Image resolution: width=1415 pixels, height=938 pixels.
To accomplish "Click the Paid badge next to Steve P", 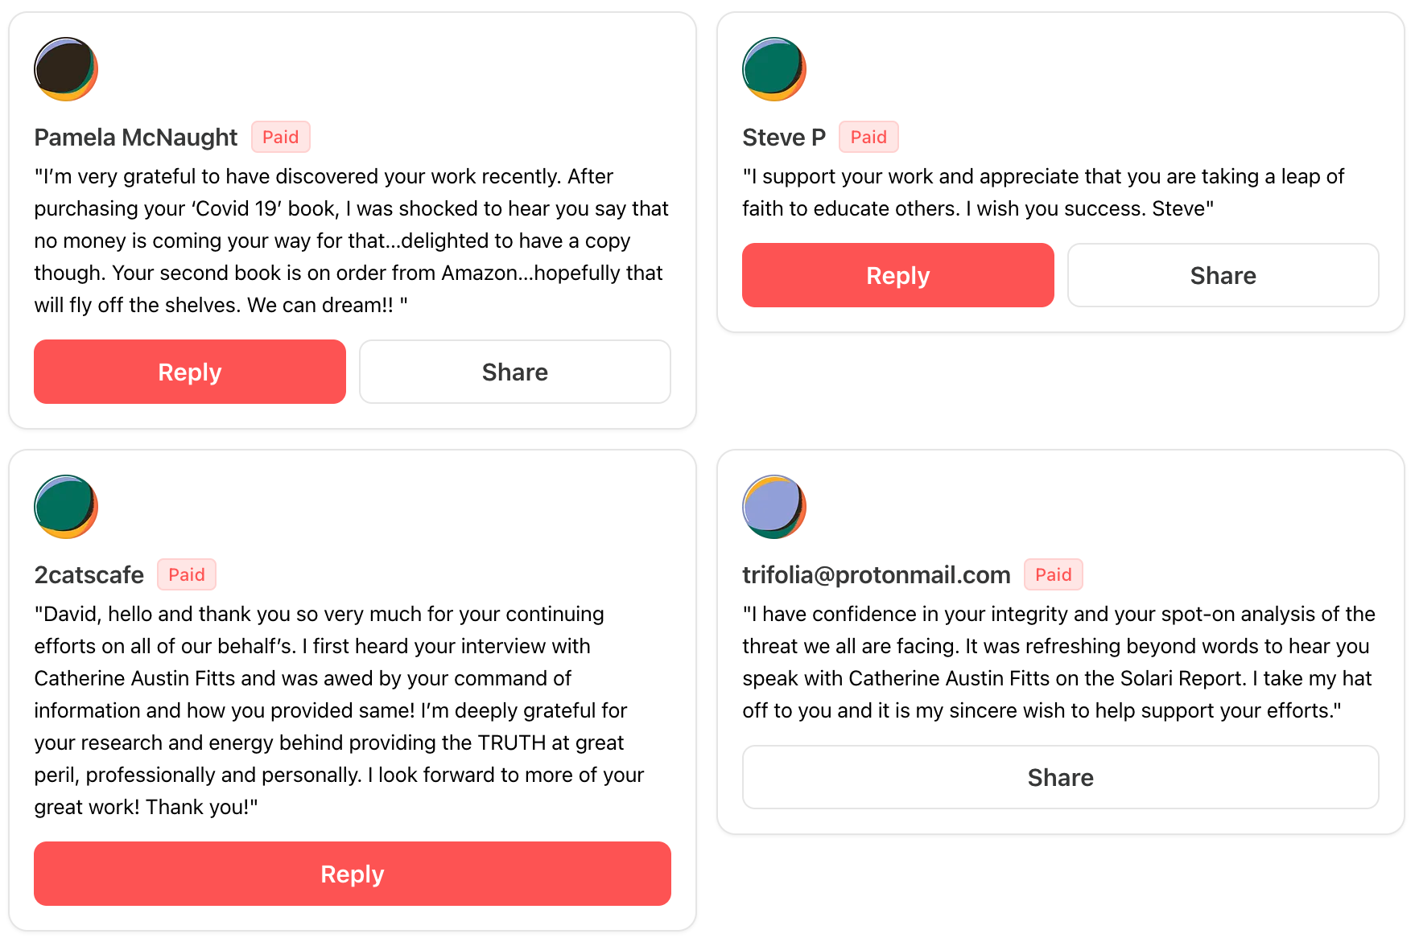I will [868, 137].
